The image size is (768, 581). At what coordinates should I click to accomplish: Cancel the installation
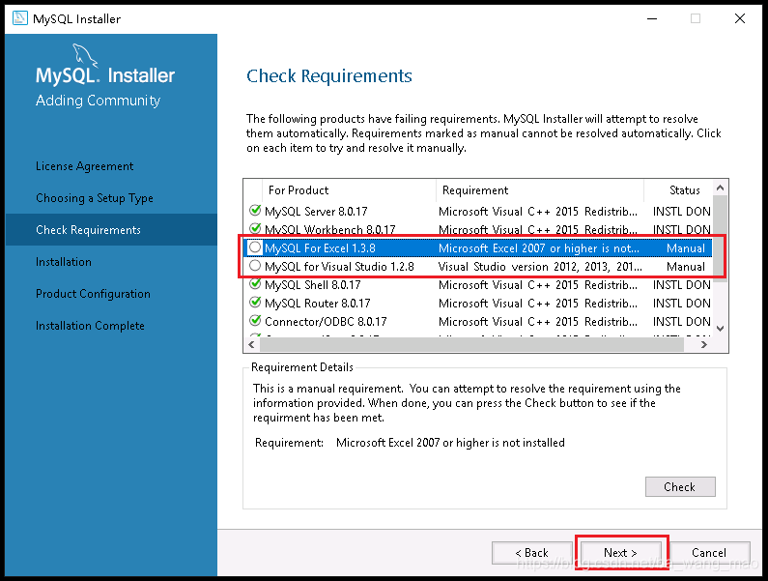click(709, 553)
